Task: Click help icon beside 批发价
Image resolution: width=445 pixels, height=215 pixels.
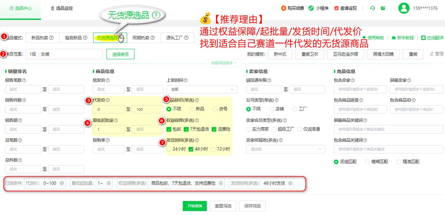Action: click(x=108, y=80)
